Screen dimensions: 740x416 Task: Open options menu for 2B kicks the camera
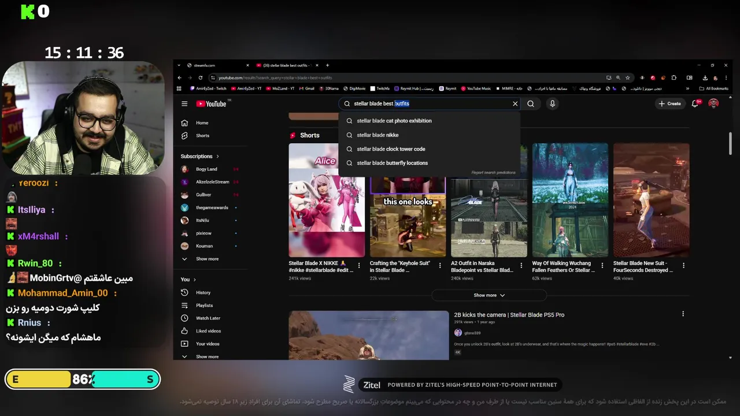(x=683, y=314)
